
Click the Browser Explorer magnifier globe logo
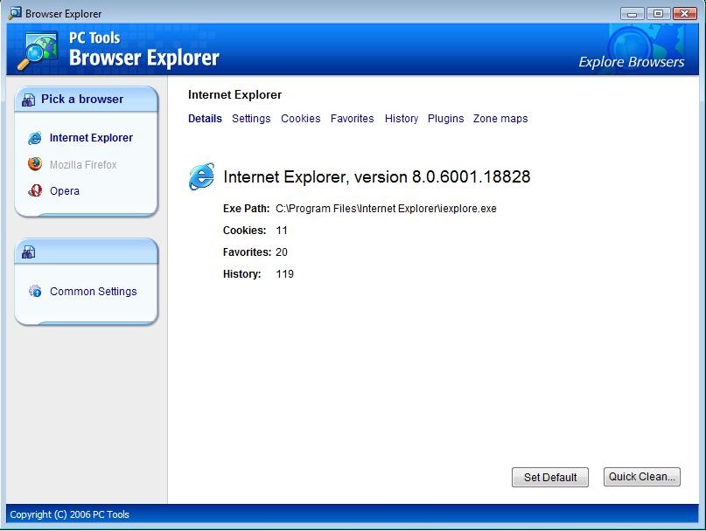coord(38,51)
